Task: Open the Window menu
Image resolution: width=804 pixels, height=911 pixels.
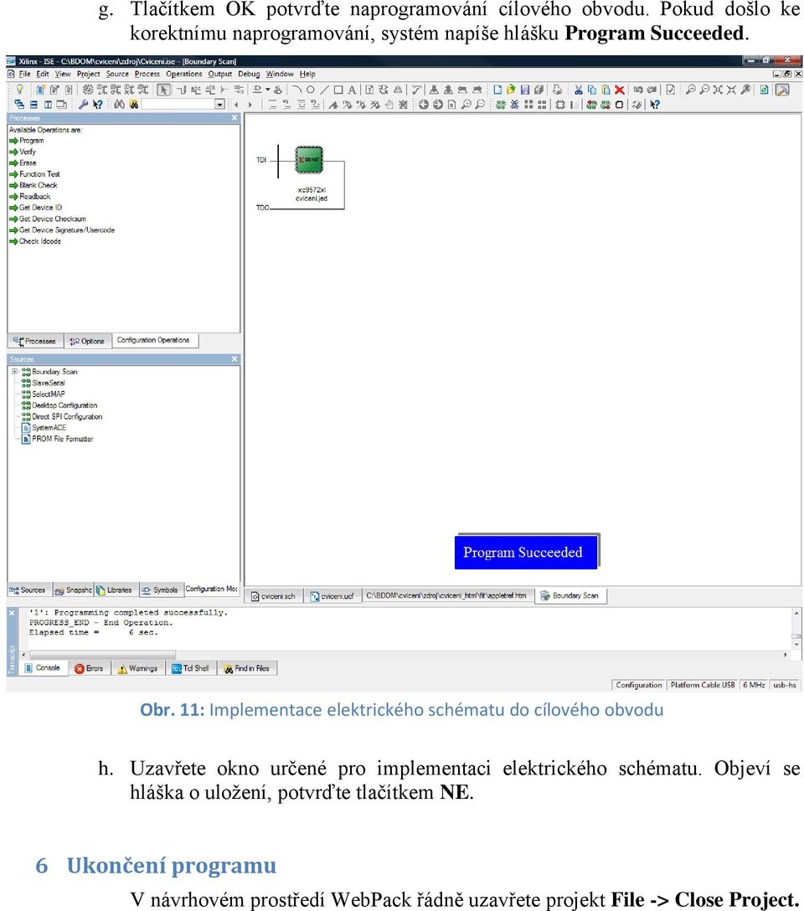Action: 280,74
